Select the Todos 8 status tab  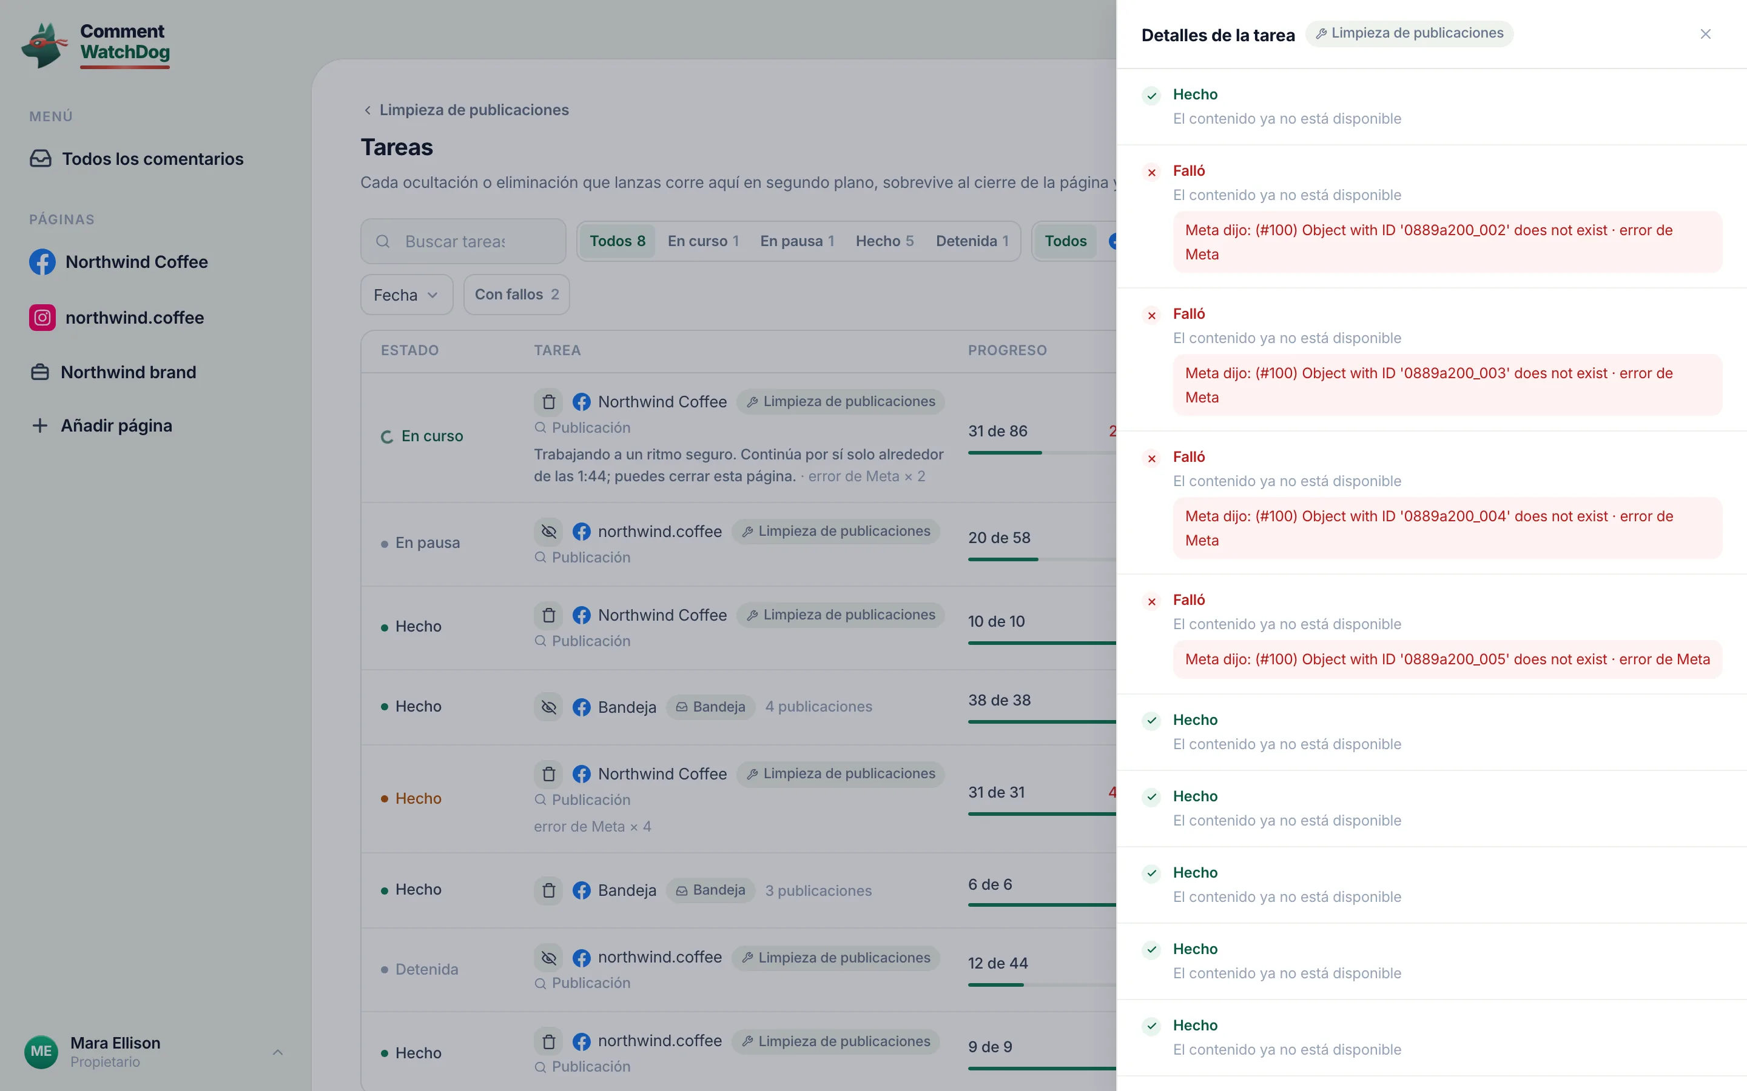tap(618, 241)
